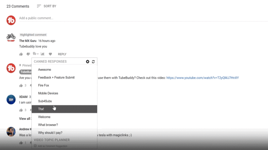This screenshot has width=268, height=150.
Task: Like The MX Guru's comment
Action: 21,54
